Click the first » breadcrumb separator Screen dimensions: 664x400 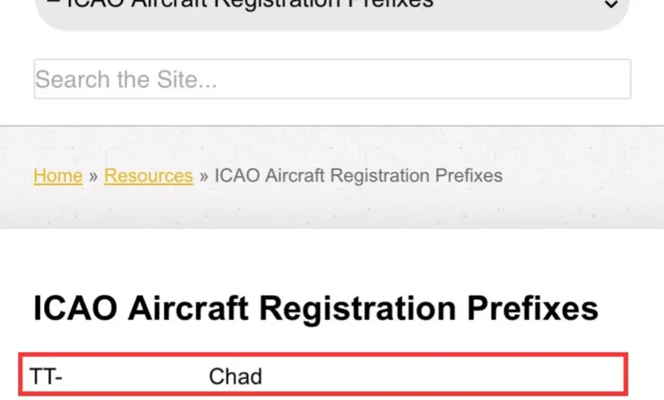click(93, 176)
